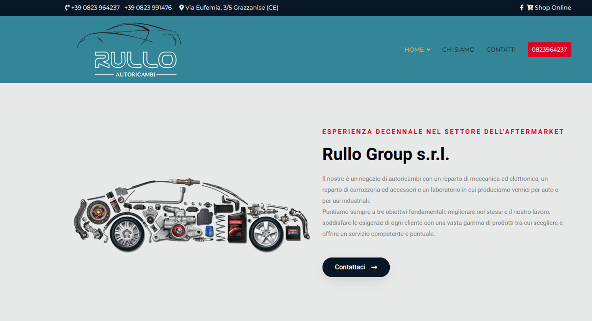Click the arrow icon inside Contattaci button
Viewport: 592px width, 321px height.
click(374, 267)
